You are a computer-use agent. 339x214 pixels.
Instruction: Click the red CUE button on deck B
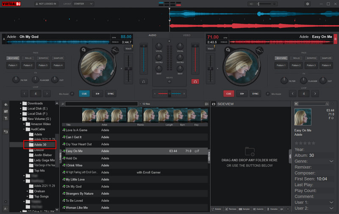228,93
